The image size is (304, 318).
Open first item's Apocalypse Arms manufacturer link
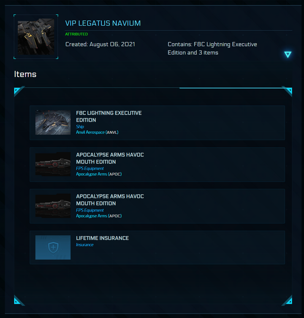coord(92,174)
